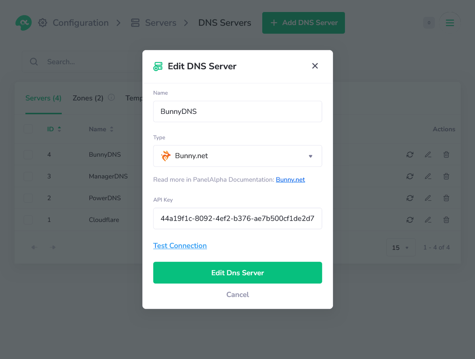Switch to the Zones (2) tab
475x359 pixels.
click(88, 98)
